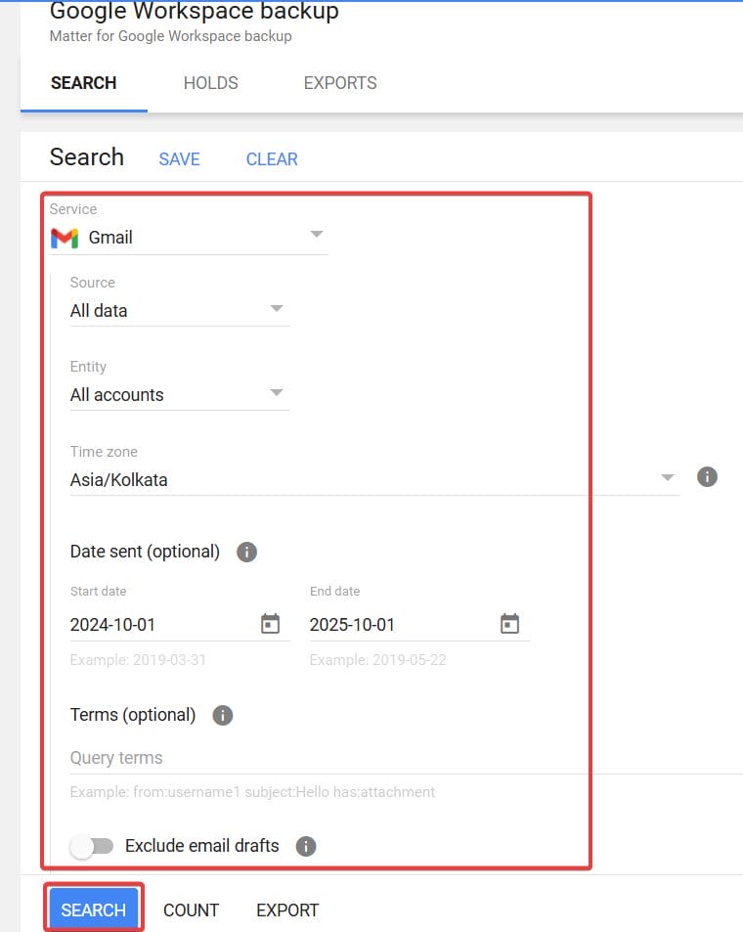Viewport: 743px width, 932px height.
Task: Open the End date calendar picker
Action: 509,624
